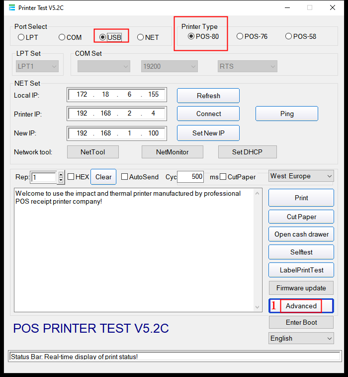Select the LPT port radio button
This screenshot has height=377, width=348.
(x=21, y=37)
